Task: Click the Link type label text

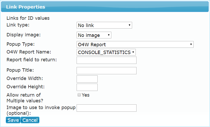Action: (18, 25)
